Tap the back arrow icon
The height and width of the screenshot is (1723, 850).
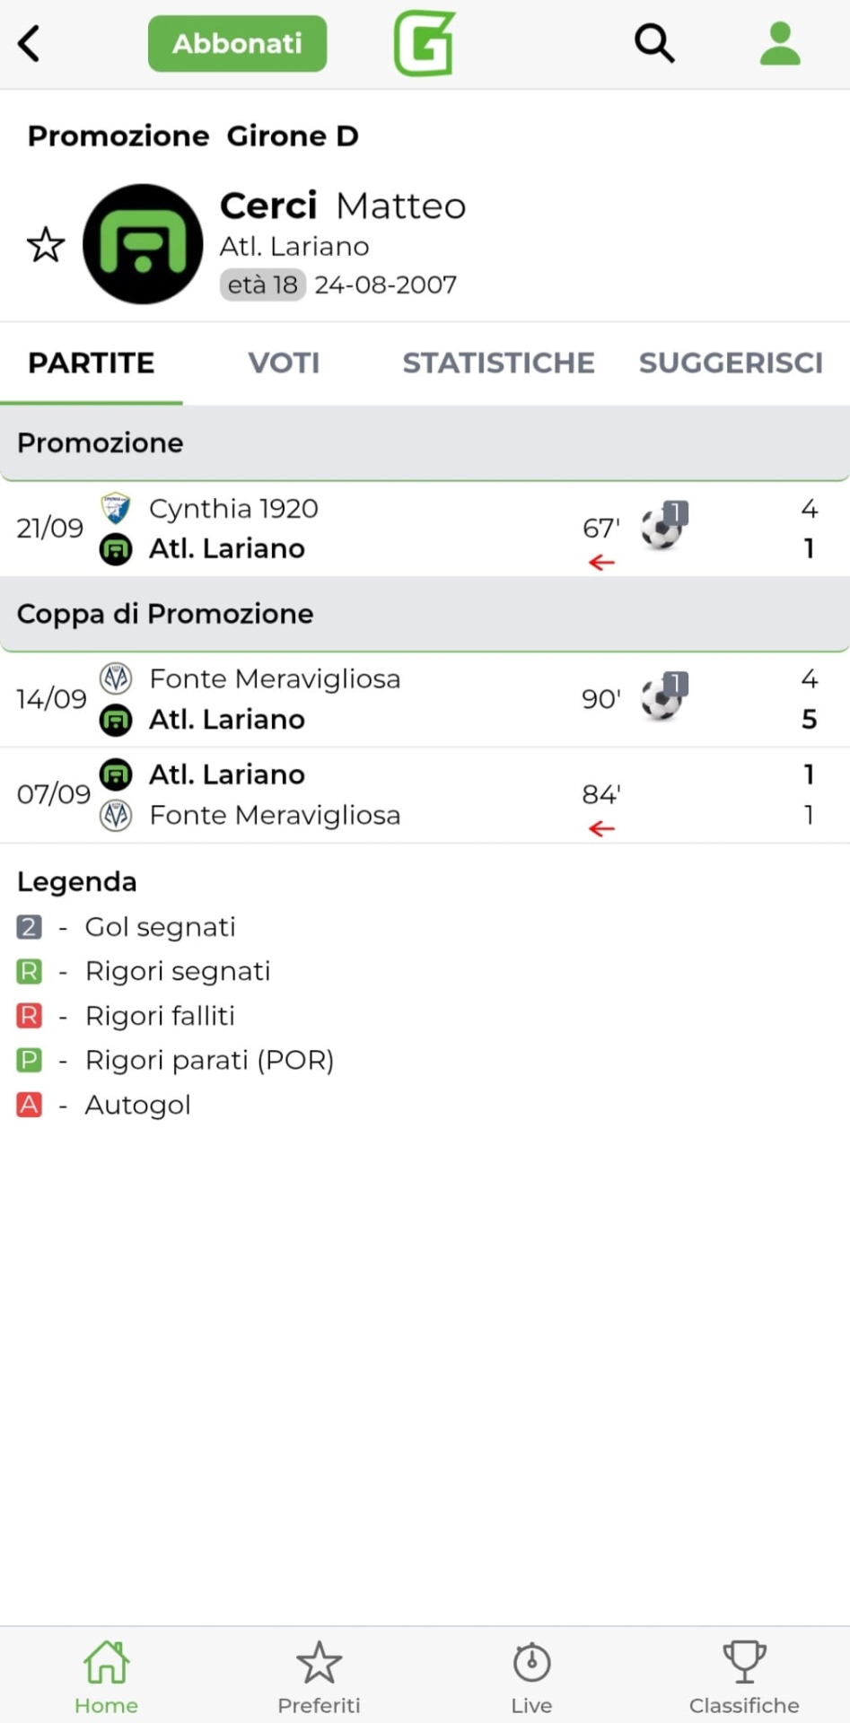coord(30,43)
